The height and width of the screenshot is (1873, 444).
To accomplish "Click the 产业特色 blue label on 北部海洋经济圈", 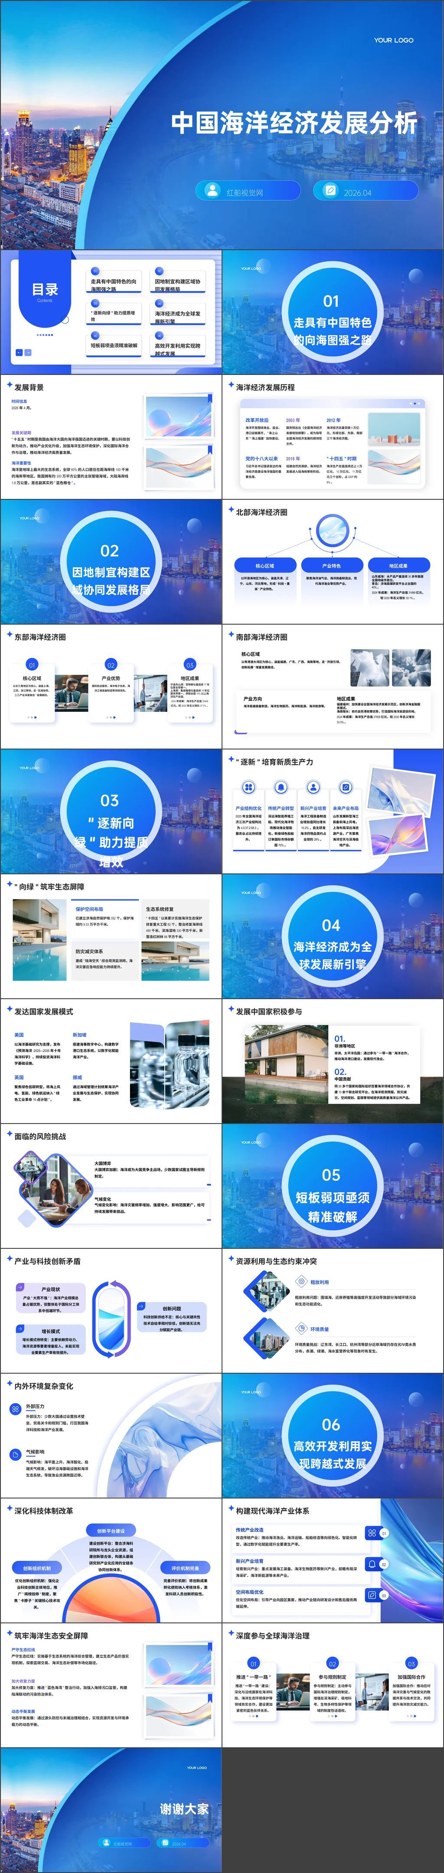I will (x=331, y=566).
